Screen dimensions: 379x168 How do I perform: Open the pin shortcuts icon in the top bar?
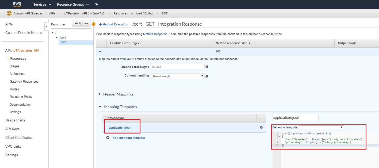(96, 5)
